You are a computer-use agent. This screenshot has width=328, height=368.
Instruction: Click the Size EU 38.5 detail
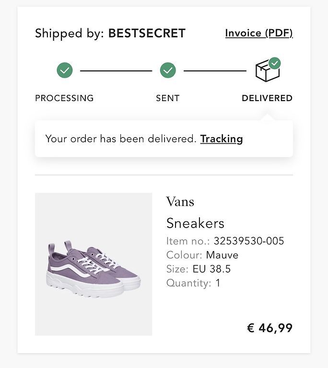tap(199, 269)
